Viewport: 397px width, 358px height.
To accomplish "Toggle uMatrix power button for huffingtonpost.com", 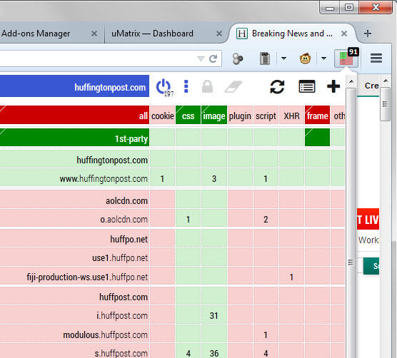I will (164, 86).
